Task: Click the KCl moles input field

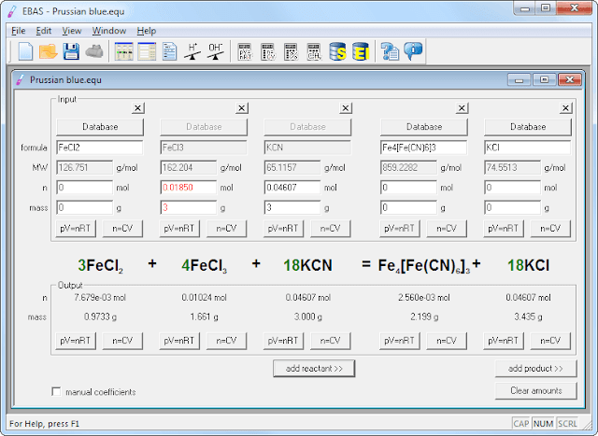Action: [x=513, y=188]
